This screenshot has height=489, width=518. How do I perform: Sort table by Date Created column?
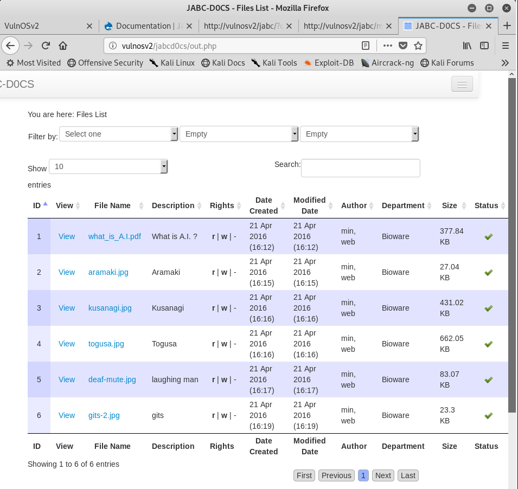coord(267,205)
